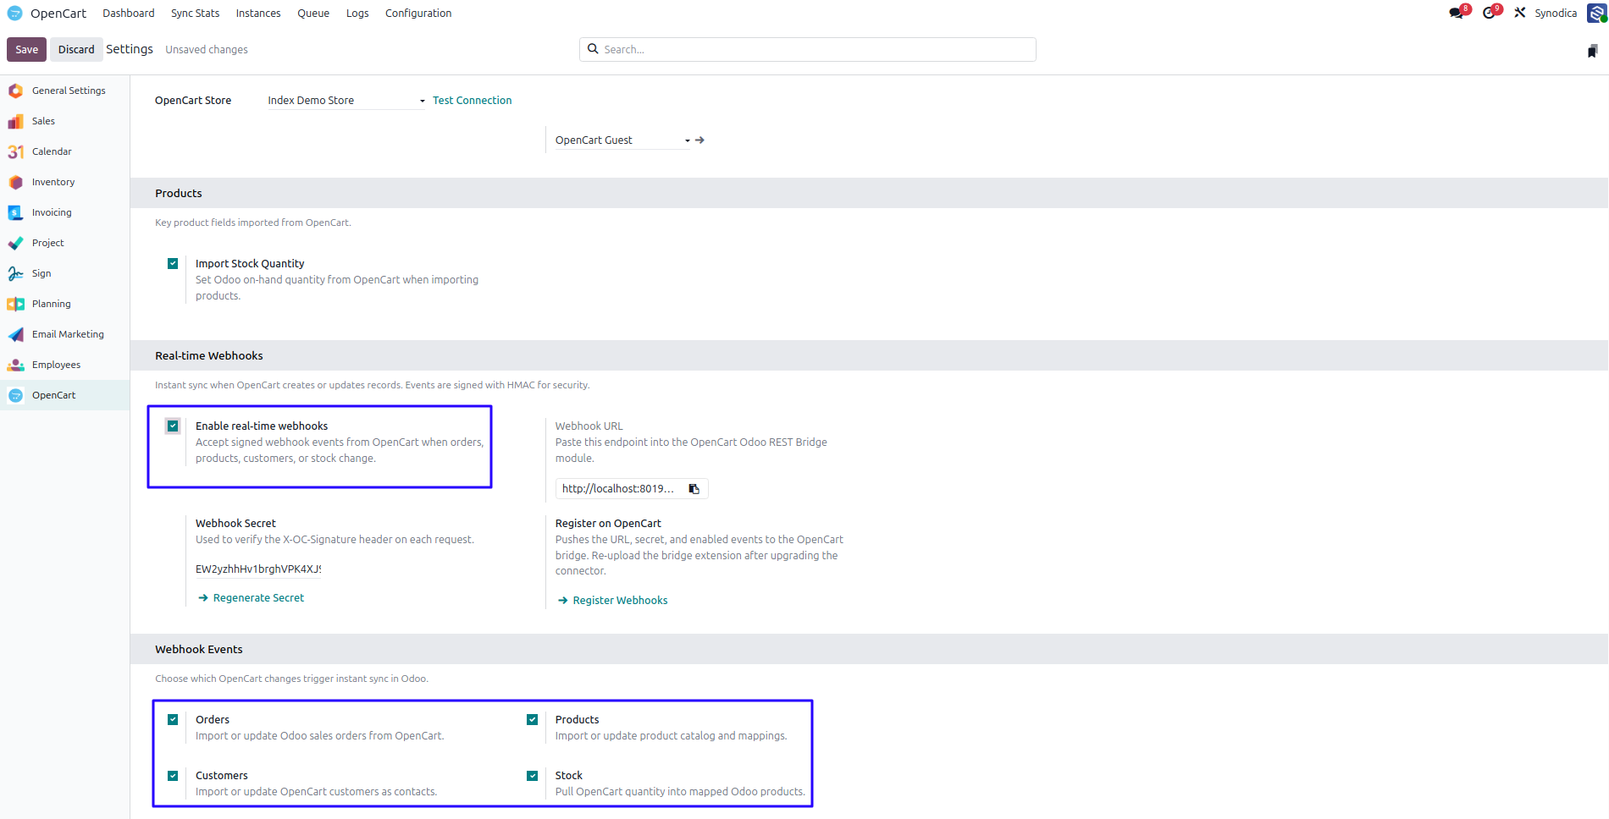Click the bookmark icon at top right
Screen dimensions: 1609x819
(1592, 51)
